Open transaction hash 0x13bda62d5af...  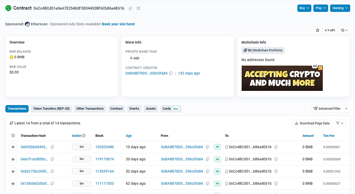point(35,184)
